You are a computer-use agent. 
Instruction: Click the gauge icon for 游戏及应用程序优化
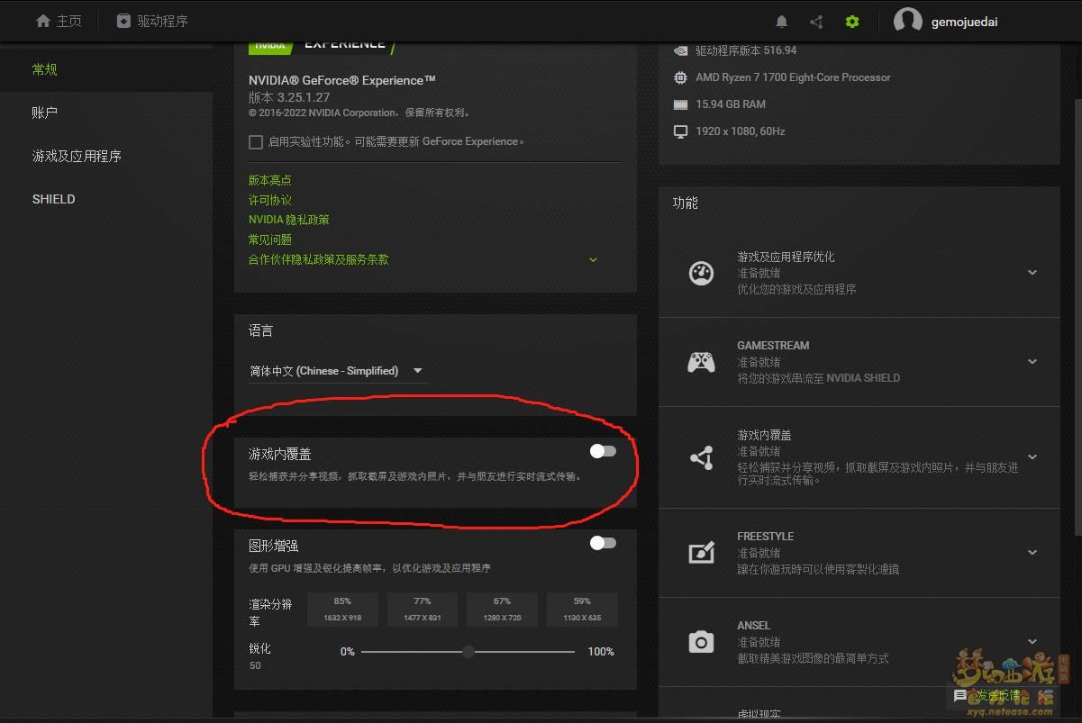tap(701, 273)
